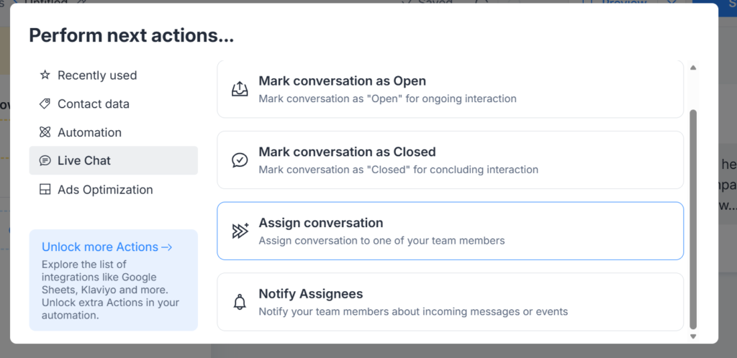Screen dimensions: 737x358
Task: Show Ads Optimization actions
Action: 105,190
